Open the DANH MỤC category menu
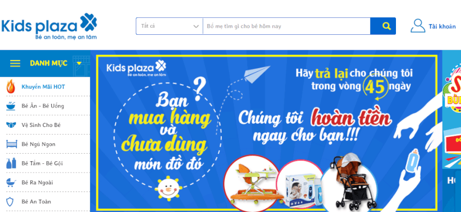The height and width of the screenshot is (212, 461). (49, 63)
